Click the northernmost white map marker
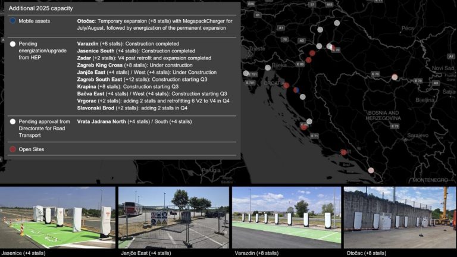 [337, 23]
